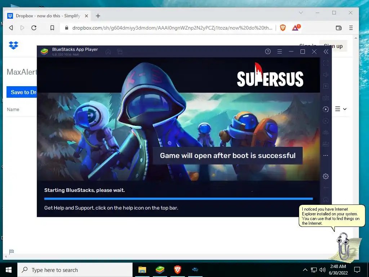This screenshot has height=277, width=369.
Task: Click the BlueStacks cursor lock icon
Action: pyautogui.click(x=326, y=86)
